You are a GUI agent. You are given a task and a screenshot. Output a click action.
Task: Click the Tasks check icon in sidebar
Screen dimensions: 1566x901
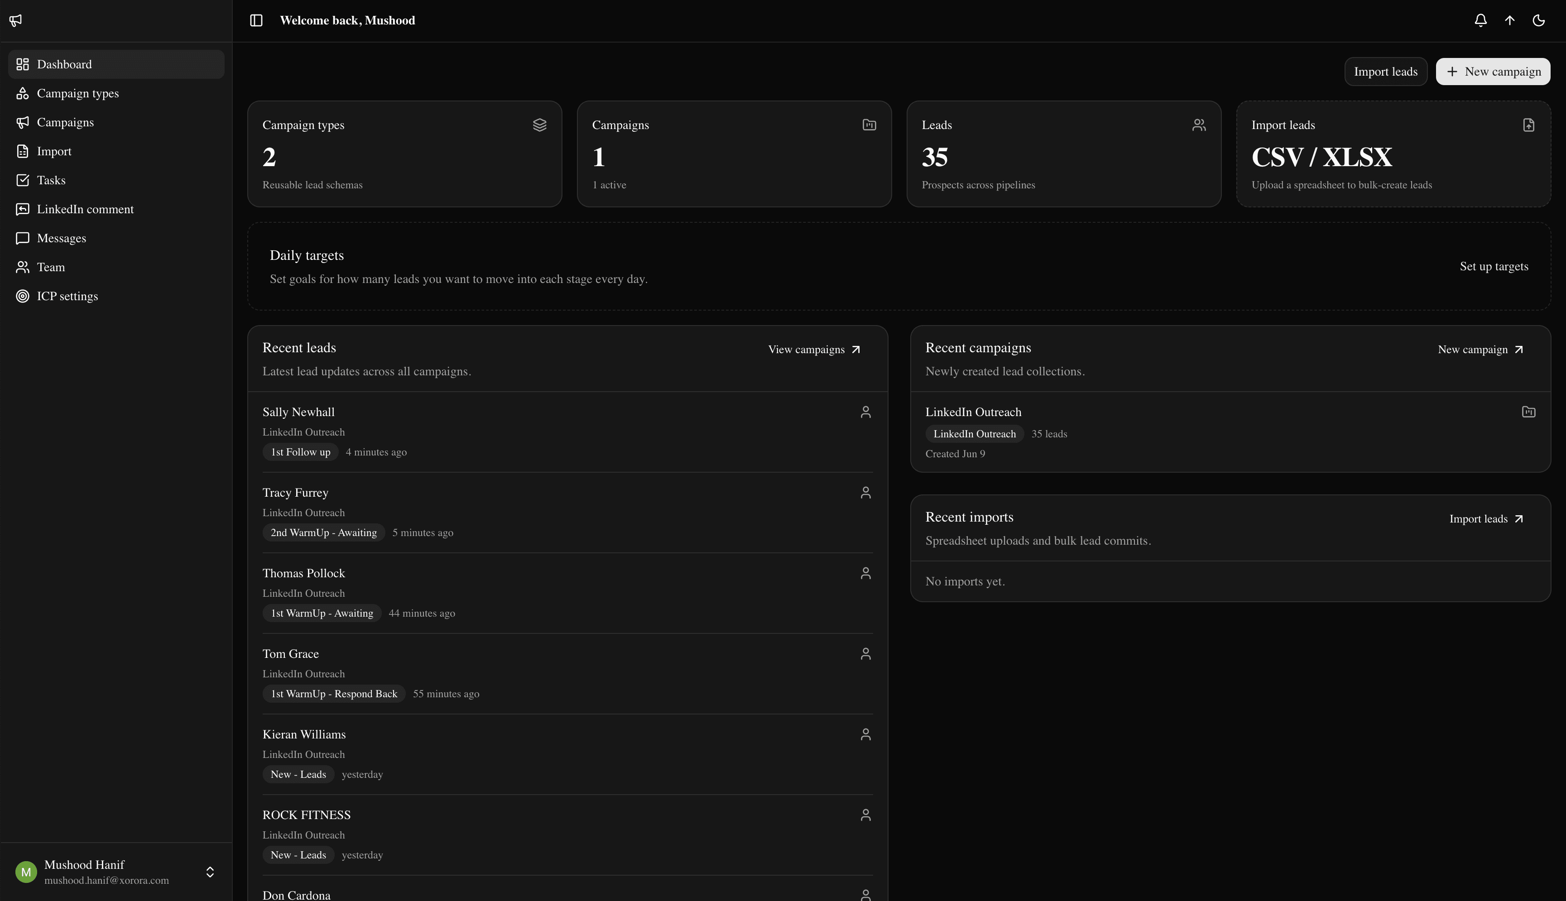point(23,180)
